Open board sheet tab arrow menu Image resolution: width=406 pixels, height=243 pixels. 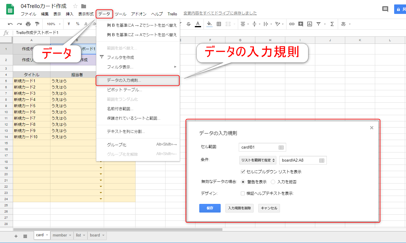click(x=103, y=235)
